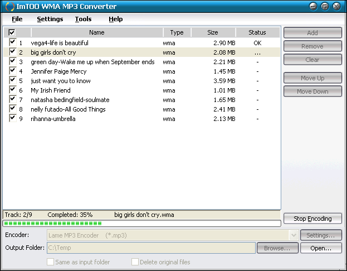
Task: Sort list by Type column header
Action: [177, 32]
